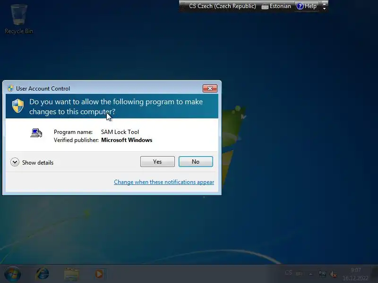The width and height of the screenshot is (378, 283).
Task: Open Windows Explorer from taskbar
Action: pos(71,275)
